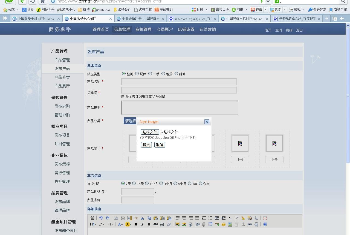
Task: Click the undo icon in editor toolbar
Action: coord(101,218)
